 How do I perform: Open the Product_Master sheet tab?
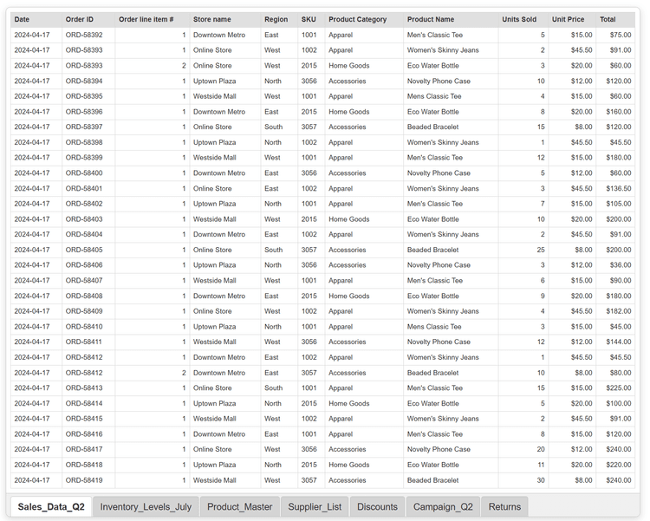click(x=240, y=506)
